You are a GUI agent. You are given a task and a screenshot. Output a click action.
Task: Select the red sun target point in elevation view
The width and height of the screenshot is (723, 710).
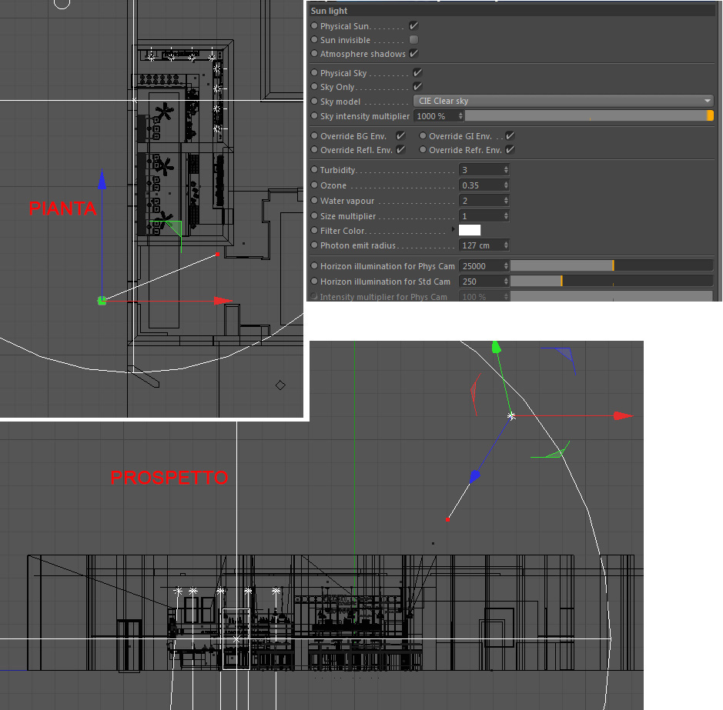pos(447,520)
